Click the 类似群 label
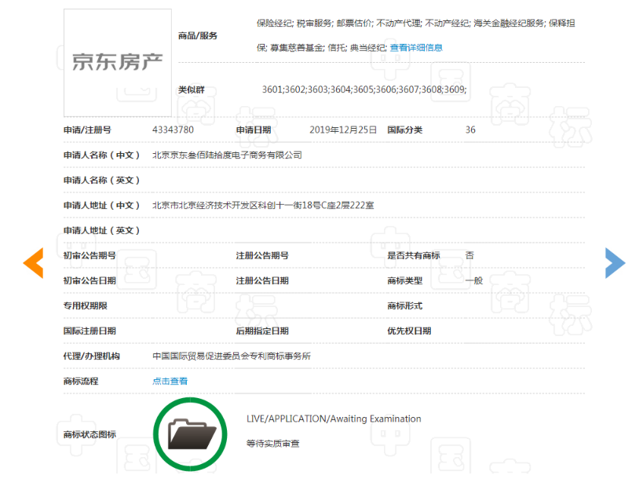Viewport: 643px width, 479px height. (x=191, y=90)
